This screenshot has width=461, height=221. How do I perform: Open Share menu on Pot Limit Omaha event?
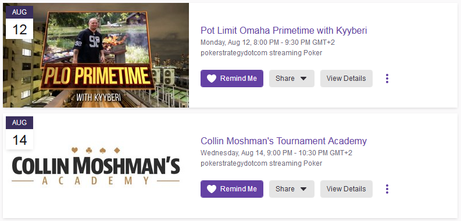[292, 79]
